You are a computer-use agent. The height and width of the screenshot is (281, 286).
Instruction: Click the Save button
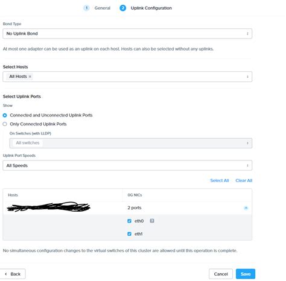coord(246,274)
